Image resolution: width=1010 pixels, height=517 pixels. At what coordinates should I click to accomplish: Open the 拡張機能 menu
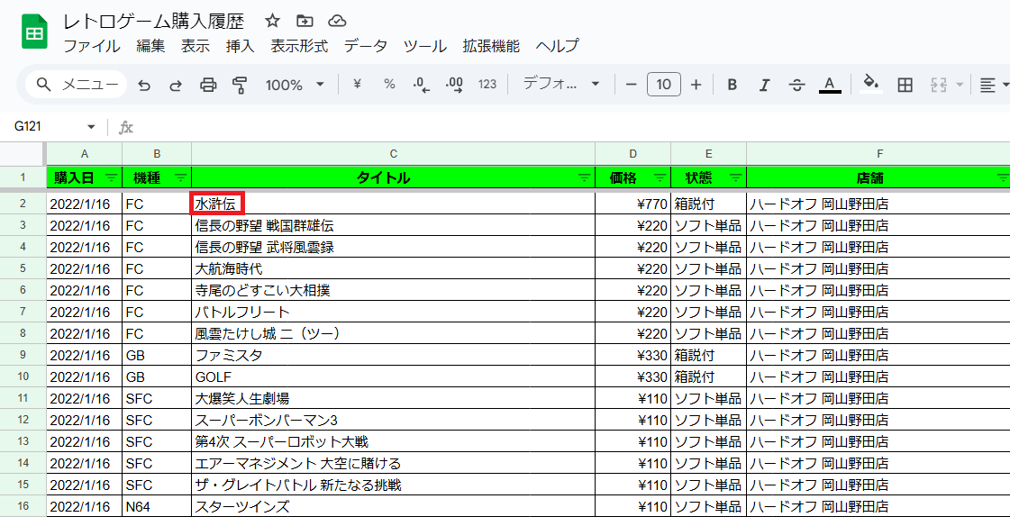(x=491, y=46)
